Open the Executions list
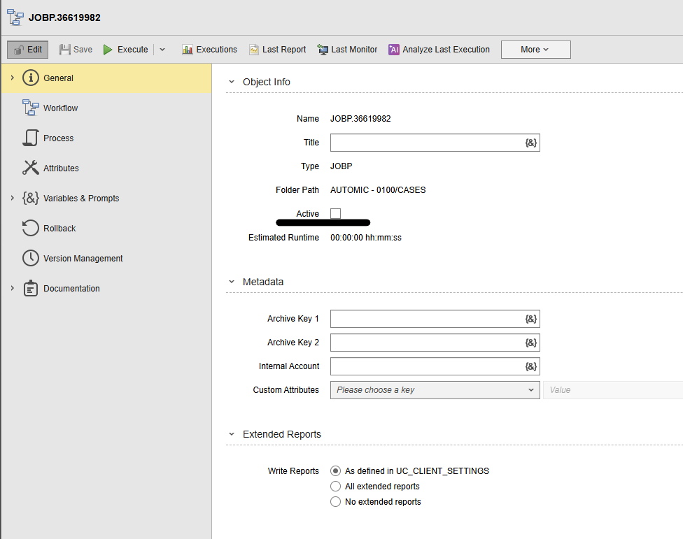This screenshot has height=539, width=683. 209,50
